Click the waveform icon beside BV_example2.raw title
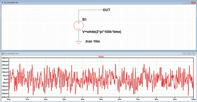This screenshot has height=102, width=197. 2,54
